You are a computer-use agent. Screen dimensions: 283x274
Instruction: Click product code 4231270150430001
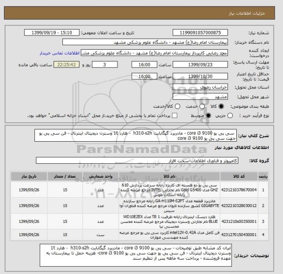(x=239, y=235)
